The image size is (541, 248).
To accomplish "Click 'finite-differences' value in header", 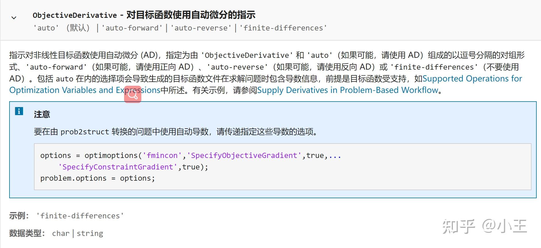I will (x=283, y=28).
